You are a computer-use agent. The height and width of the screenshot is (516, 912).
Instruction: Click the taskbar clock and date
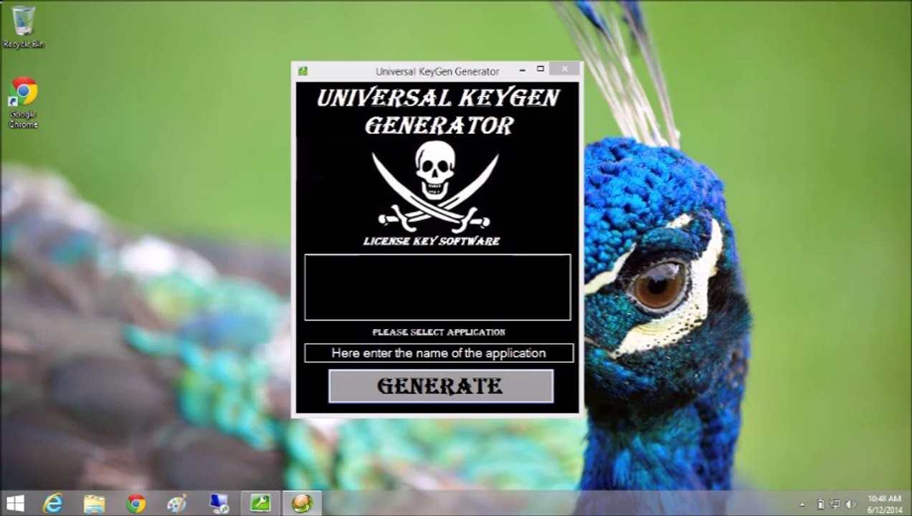point(884,504)
